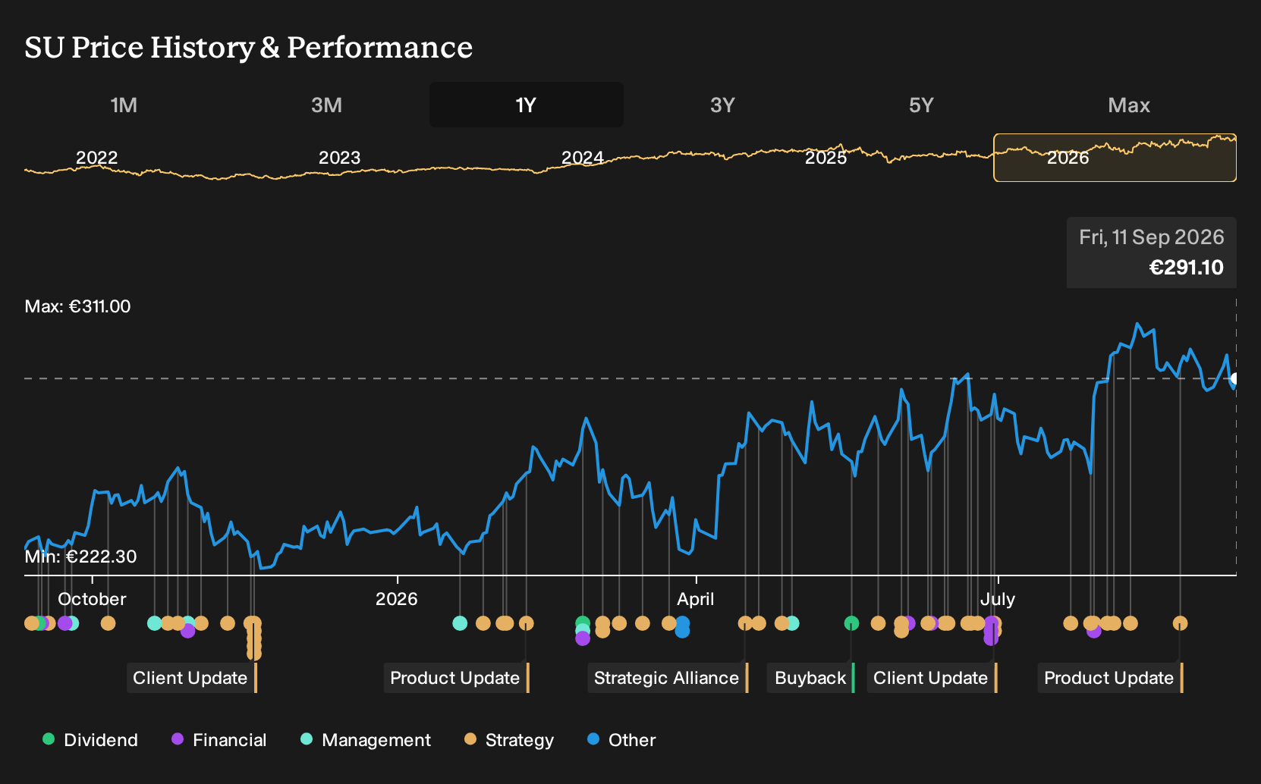Jump to 2025 in the overview chart
The image size is (1261, 784).
click(x=825, y=158)
